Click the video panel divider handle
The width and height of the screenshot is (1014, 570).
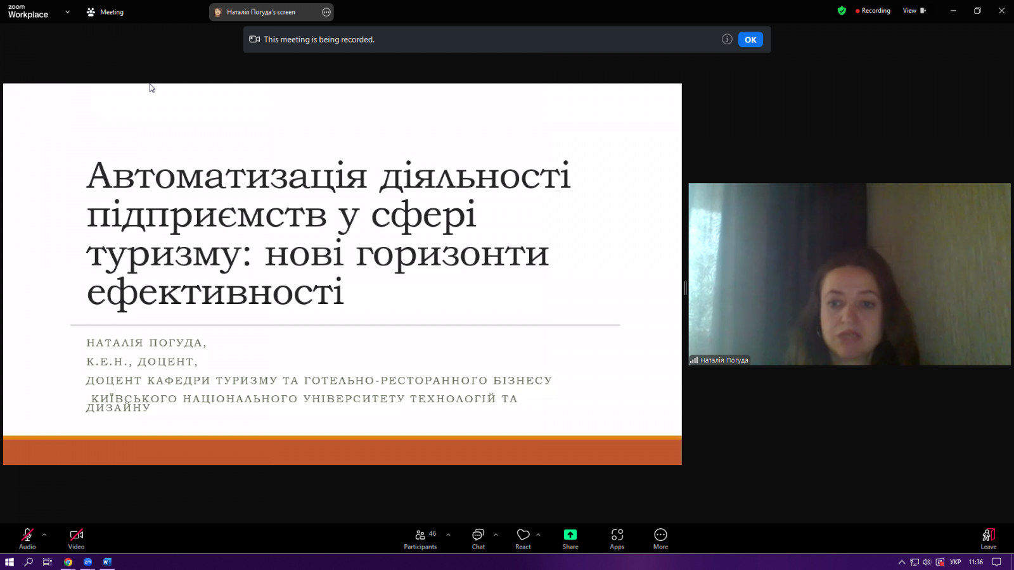pos(685,288)
